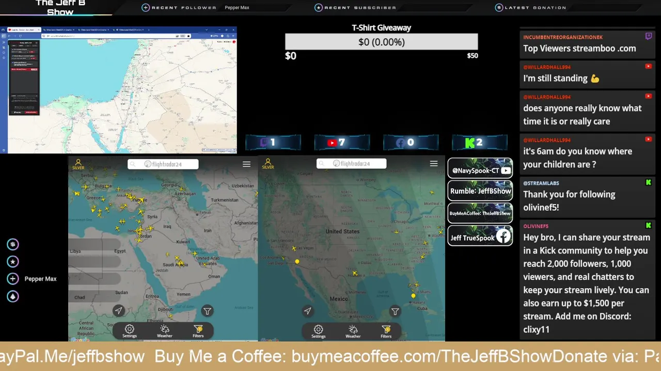Open Settings on the Middle East map toolbar
The width and height of the screenshot is (661, 371).
click(129, 331)
